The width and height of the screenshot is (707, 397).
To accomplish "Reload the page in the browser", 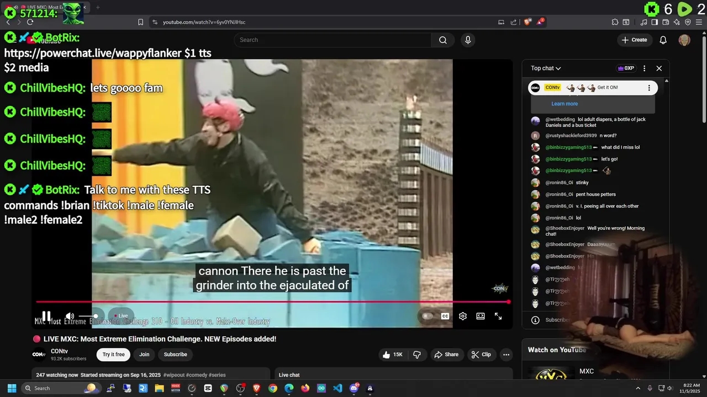I will [x=30, y=22].
